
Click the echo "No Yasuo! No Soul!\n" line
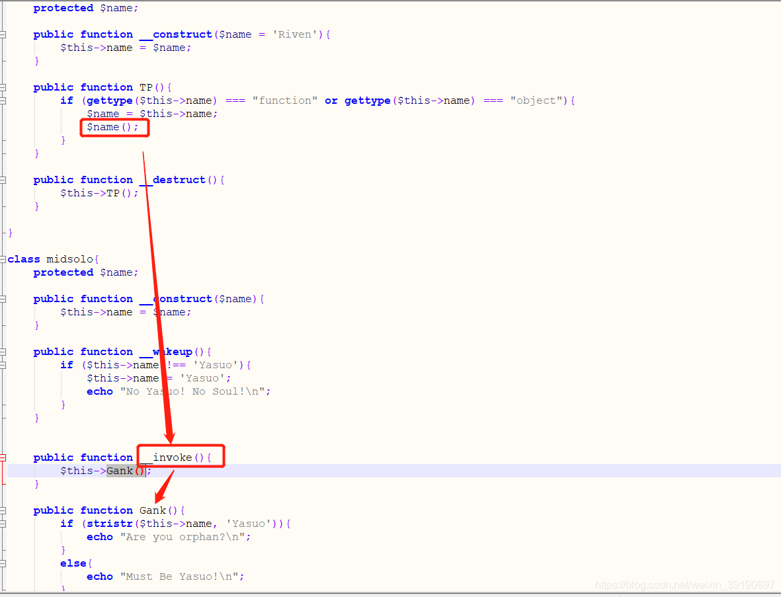pos(179,392)
